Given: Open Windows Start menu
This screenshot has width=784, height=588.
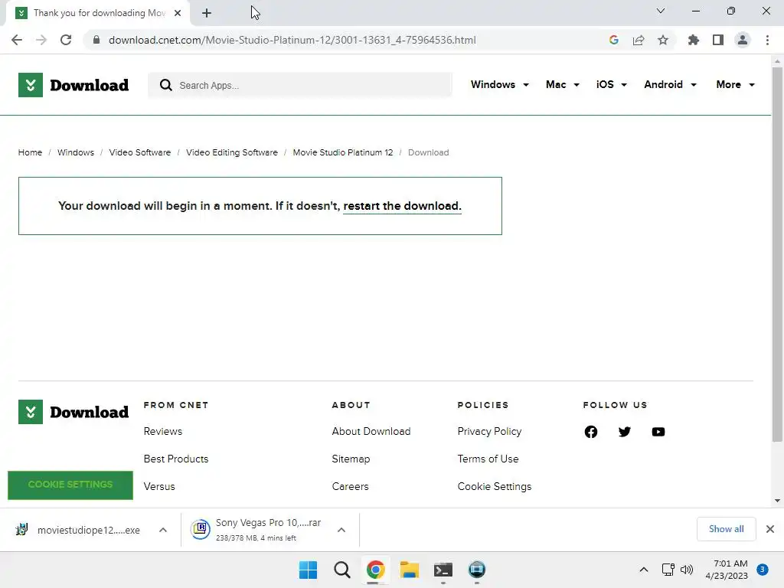Looking at the screenshot, I should point(308,570).
